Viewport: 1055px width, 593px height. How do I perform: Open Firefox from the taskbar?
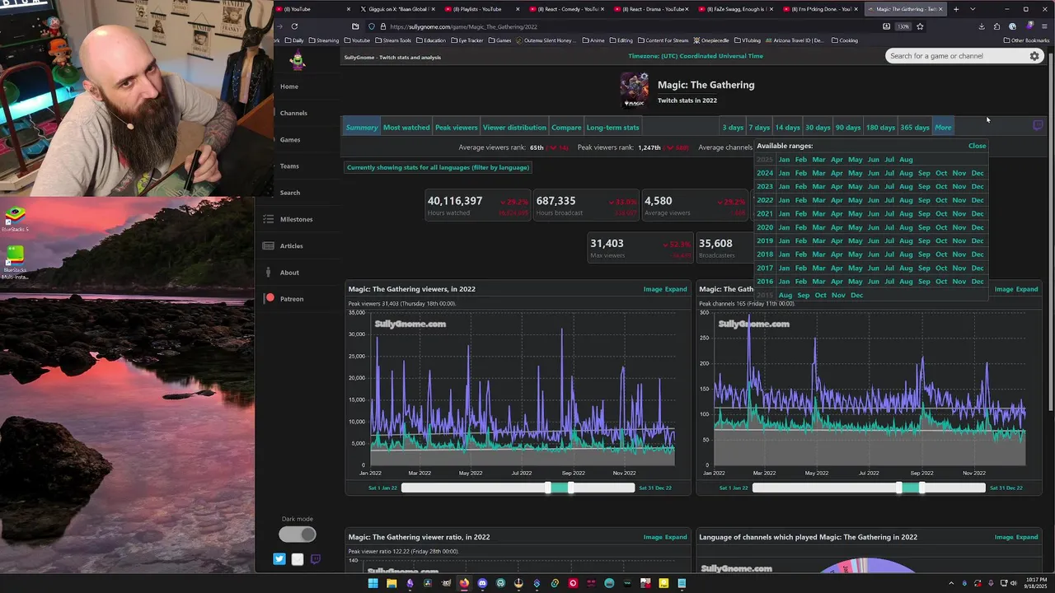(464, 583)
